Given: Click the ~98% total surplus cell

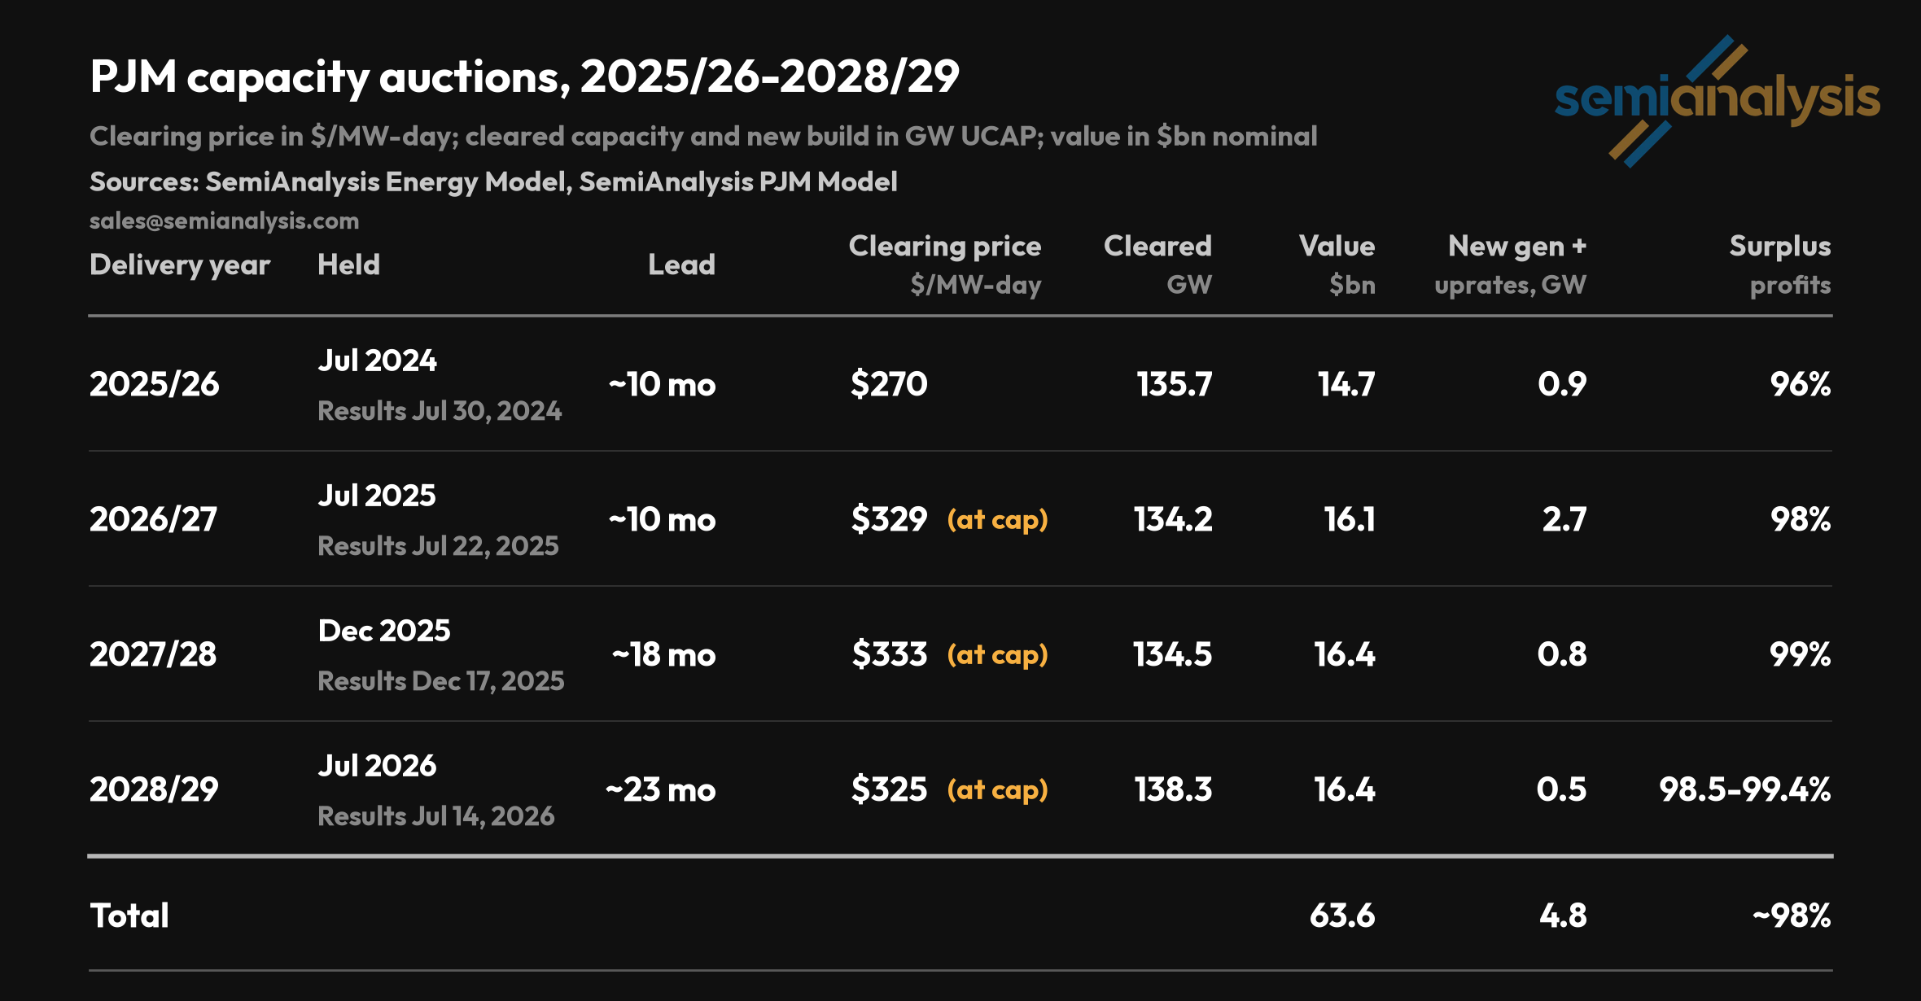Looking at the screenshot, I should [x=1792, y=916].
